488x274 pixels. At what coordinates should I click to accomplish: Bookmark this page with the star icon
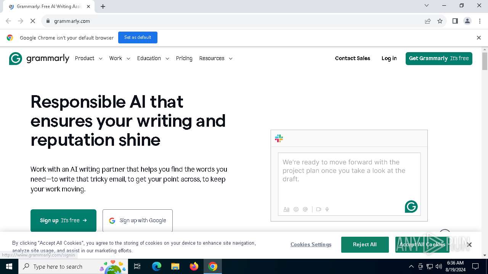coord(440,21)
